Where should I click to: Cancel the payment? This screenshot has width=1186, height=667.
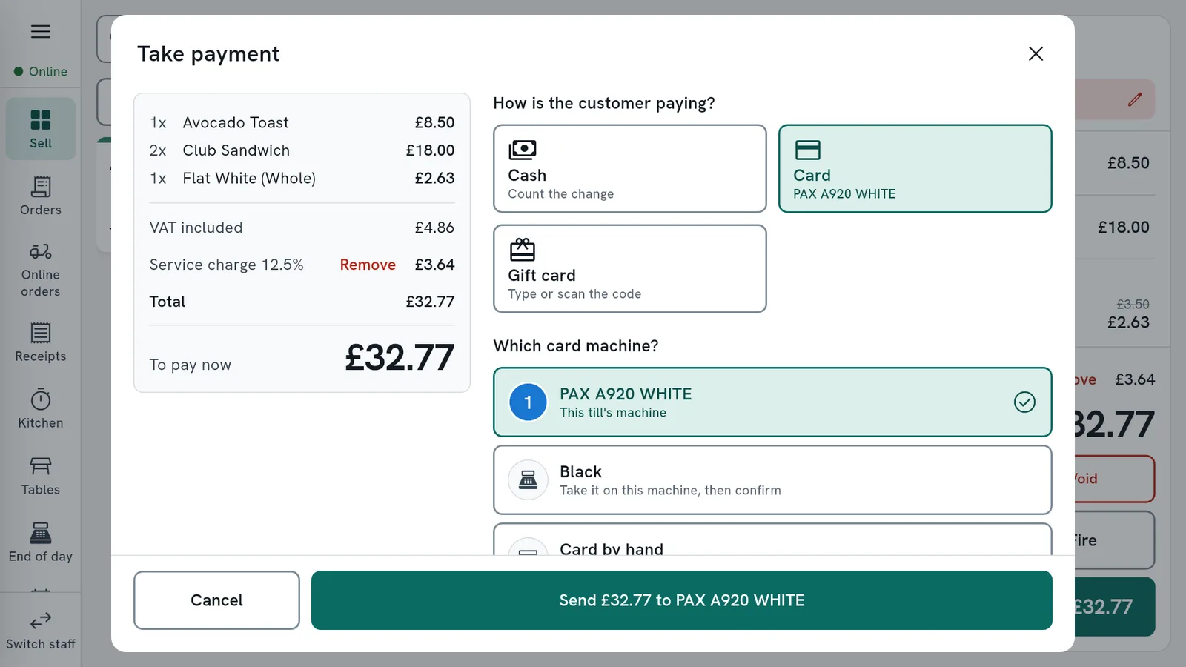(216, 600)
